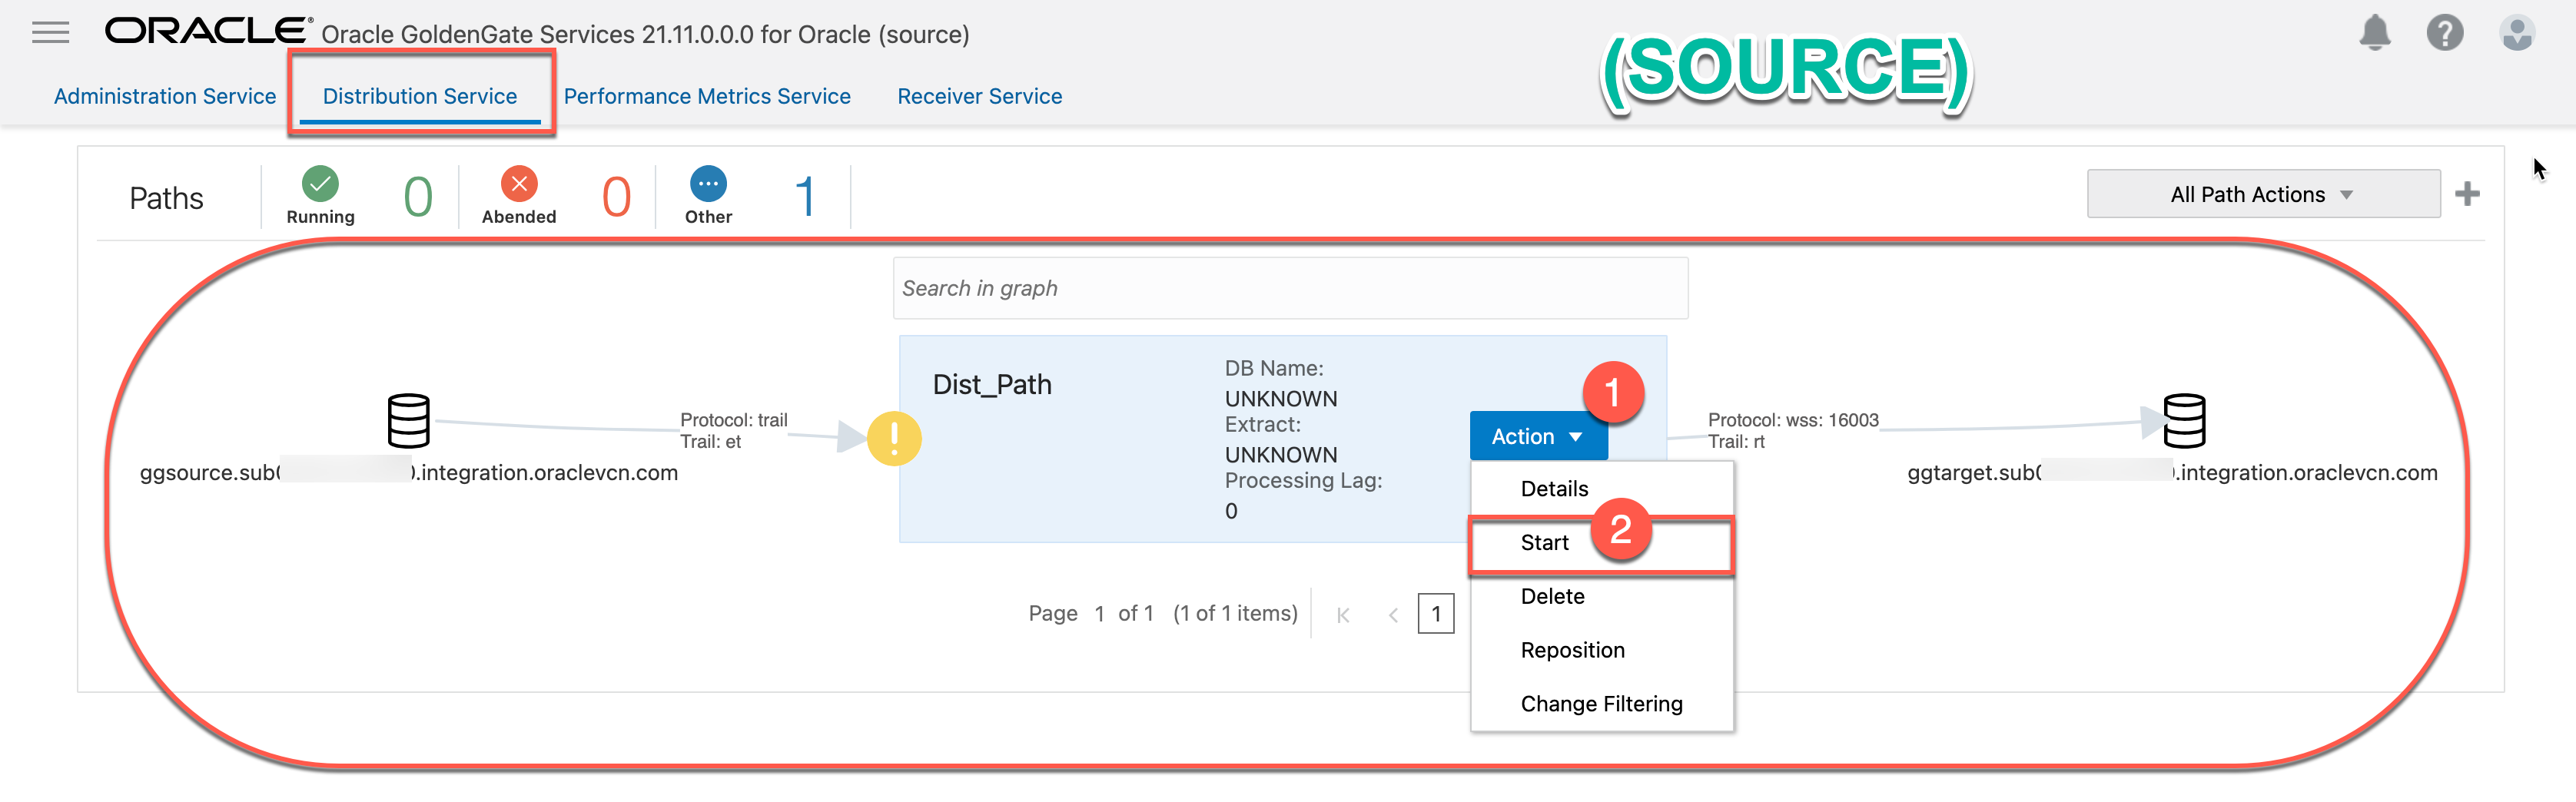Toggle the Dist_Path Action dropdown
This screenshot has height=802, width=2576.
click(x=1536, y=437)
